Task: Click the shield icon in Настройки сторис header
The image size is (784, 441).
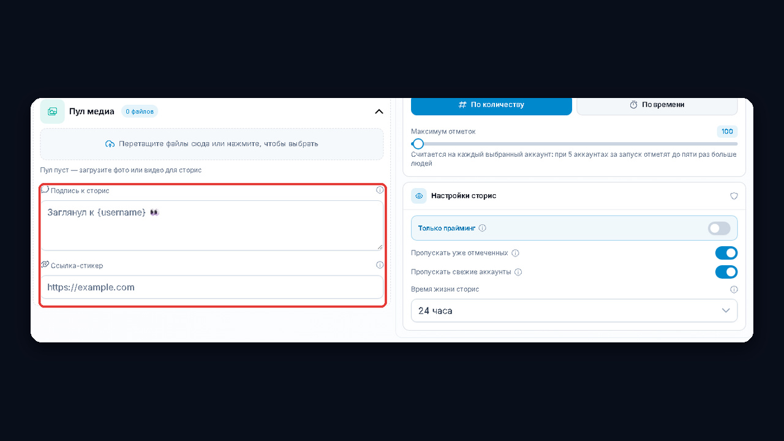Action: [734, 196]
